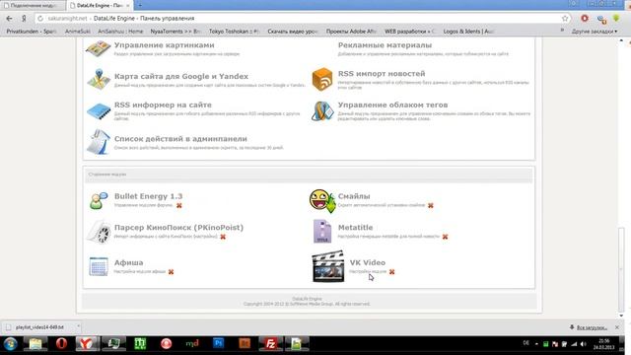Click the PKinoPoist film reel icon
This screenshot has height=355, width=631.
point(99,232)
